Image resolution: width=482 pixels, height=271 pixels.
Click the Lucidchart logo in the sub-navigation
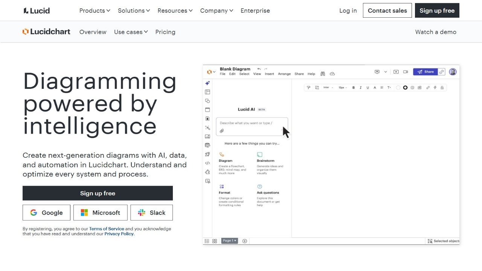[46, 32]
